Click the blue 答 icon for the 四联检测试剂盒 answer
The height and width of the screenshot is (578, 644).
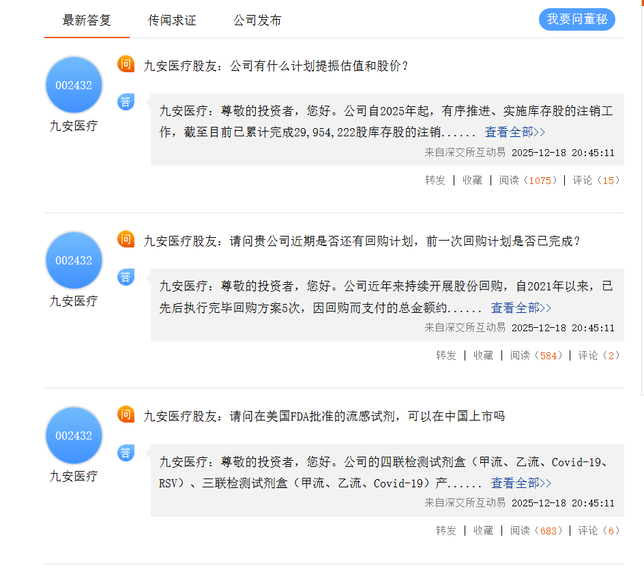pos(126,453)
